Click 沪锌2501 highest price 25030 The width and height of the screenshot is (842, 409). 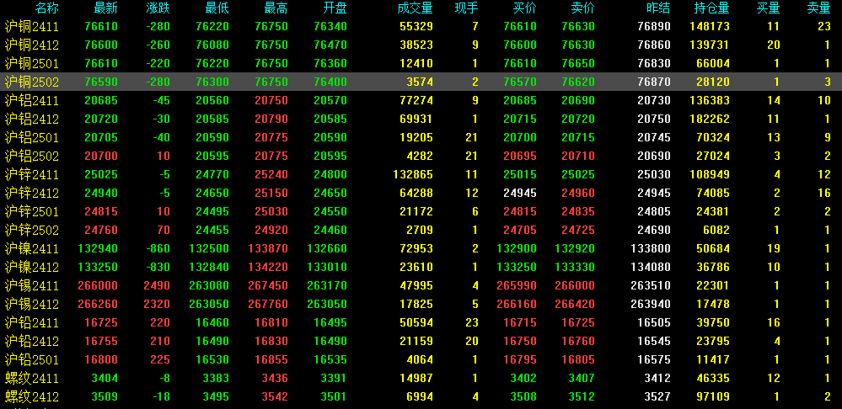click(x=271, y=212)
